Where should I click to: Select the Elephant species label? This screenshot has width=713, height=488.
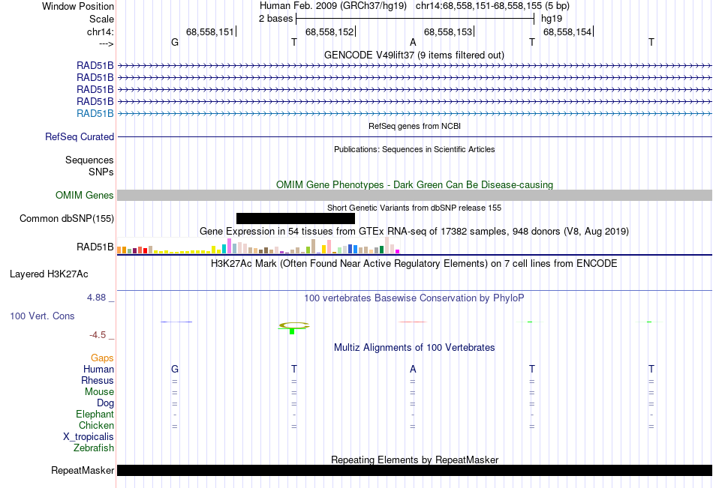coord(95,414)
